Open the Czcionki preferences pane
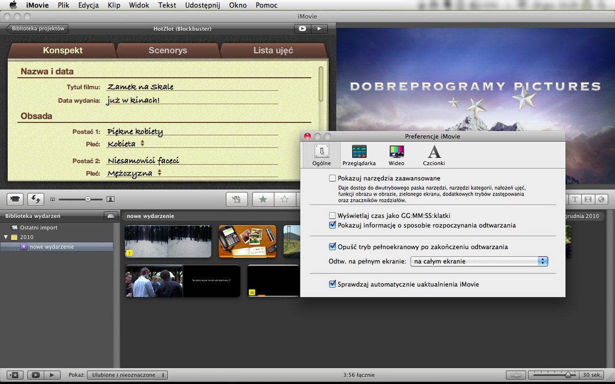 coord(433,154)
